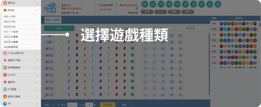Select number 1 in 第十名 row
261x107 pixels.
[x=61, y=95]
